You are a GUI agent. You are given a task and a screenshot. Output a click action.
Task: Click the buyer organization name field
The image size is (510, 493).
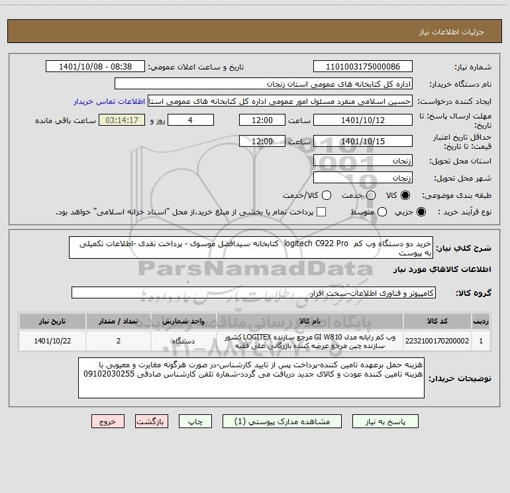tap(264, 83)
